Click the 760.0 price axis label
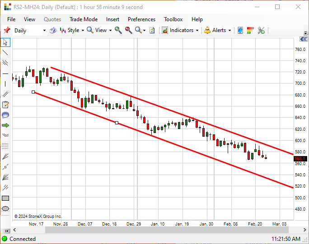 (x=300, y=50)
